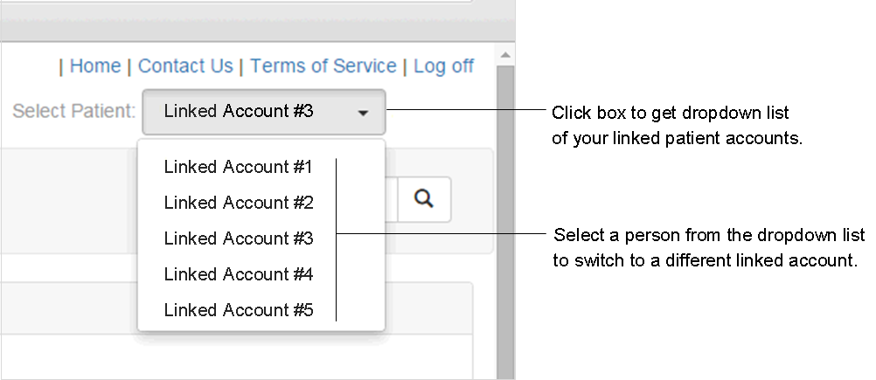The height and width of the screenshot is (380, 876).
Task: Select Linked Account #1 from the list
Action: 238,167
